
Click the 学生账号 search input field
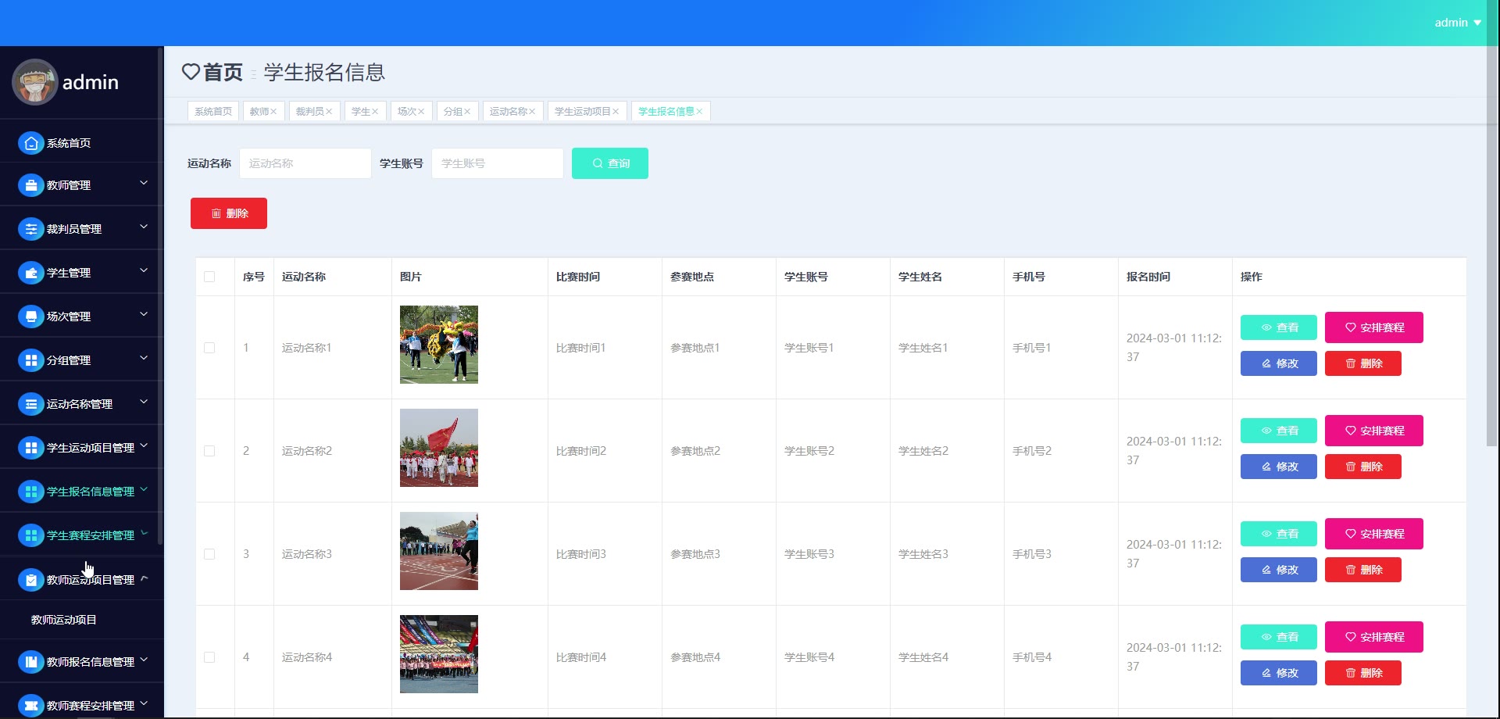(497, 163)
